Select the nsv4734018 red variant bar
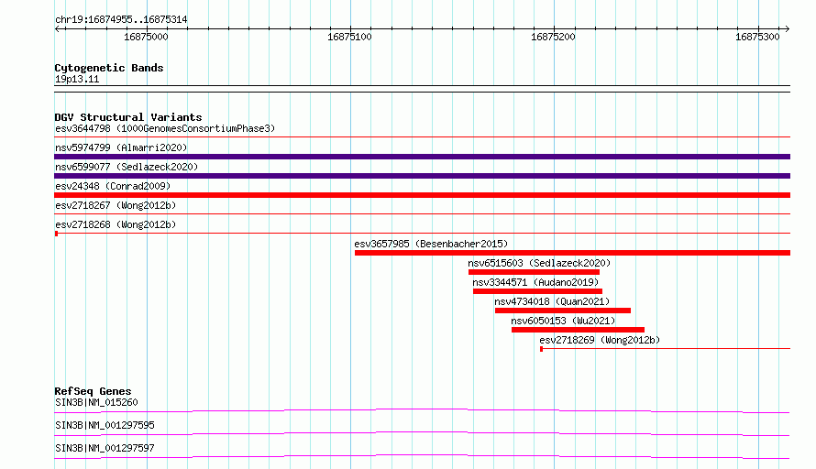This screenshot has height=469, width=816. point(563,311)
